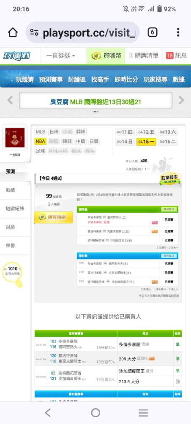Viewport: 191px width, 424px height.
Task: Open the browser tab switcher showing 6
Action: tap(152, 33)
